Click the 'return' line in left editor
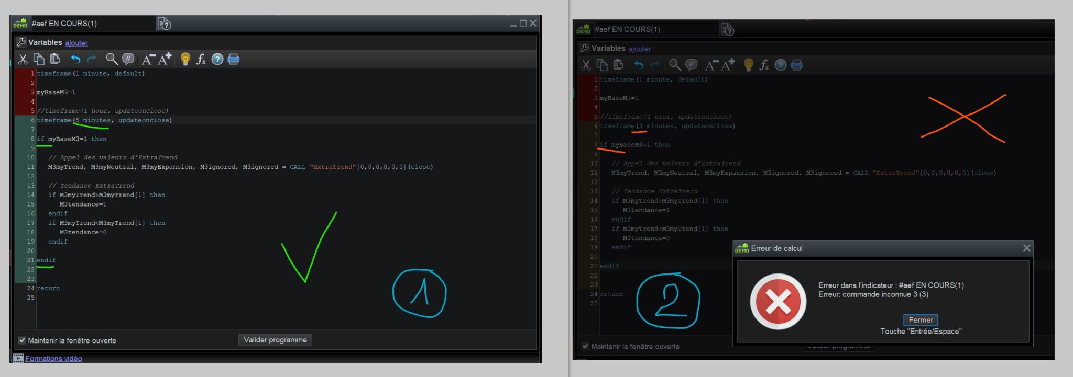Screen dimensions: 1073x377 click(48, 288)
